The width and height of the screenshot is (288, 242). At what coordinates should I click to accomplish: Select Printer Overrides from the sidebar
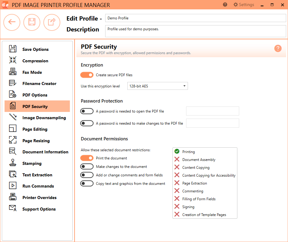pos(12,197)
